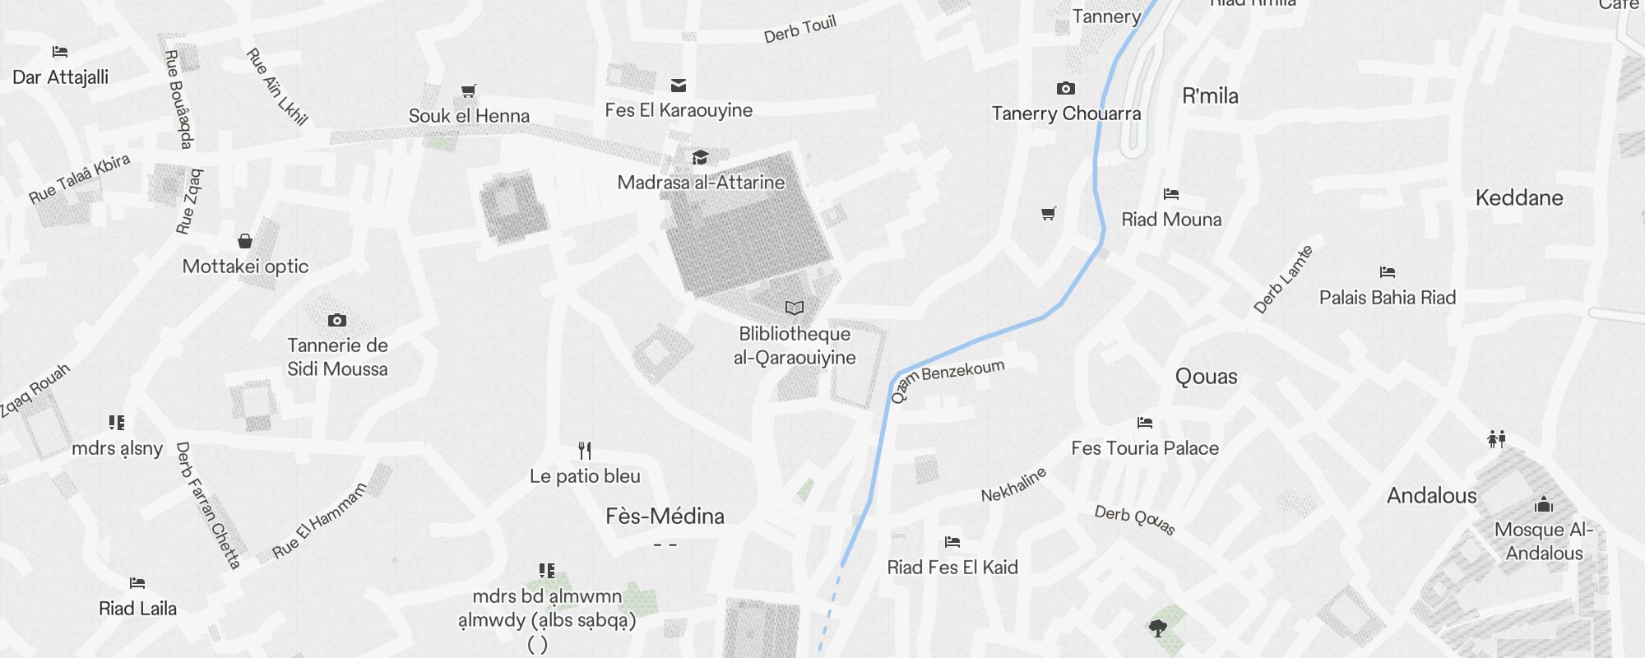This screenshot has height=658, width=1645.
Task: Select the Keddane neighborhood label
Action: (x=1519, y=197)
